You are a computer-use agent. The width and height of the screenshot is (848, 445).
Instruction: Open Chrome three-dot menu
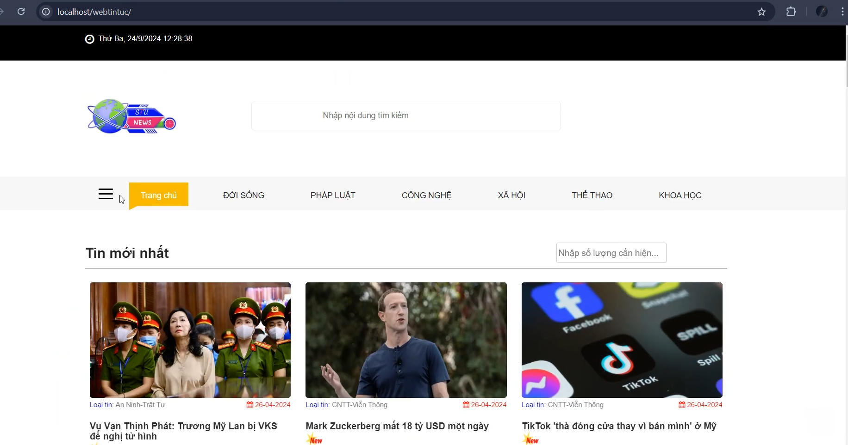(842, 12)
